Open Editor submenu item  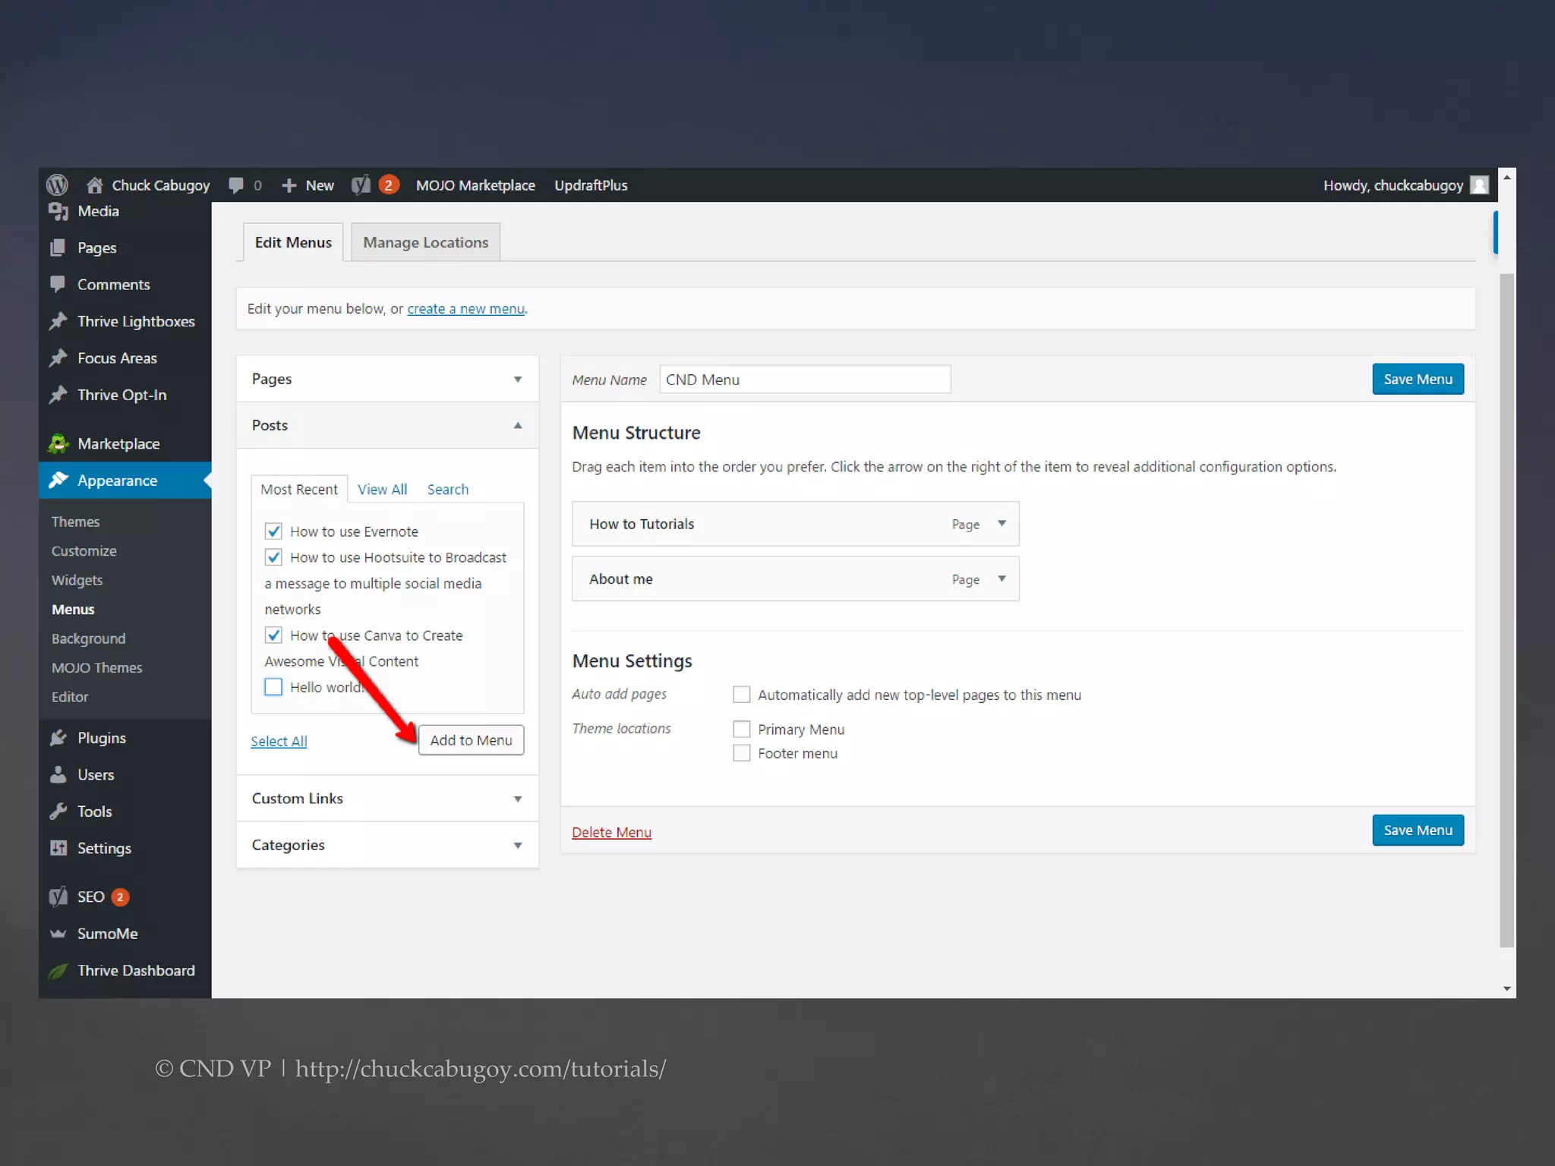tap(70, 697)
